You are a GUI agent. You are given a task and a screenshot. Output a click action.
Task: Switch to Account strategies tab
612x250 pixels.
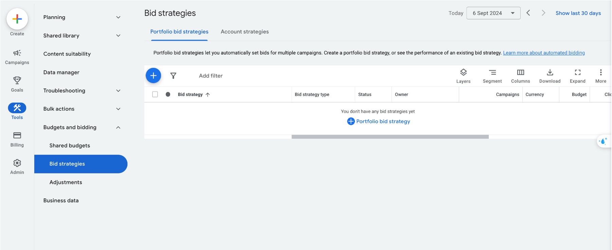coord(245,32)
